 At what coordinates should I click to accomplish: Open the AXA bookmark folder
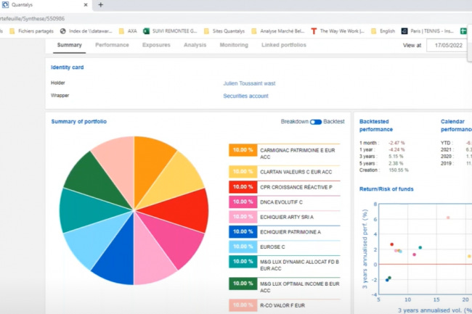[x=128, y=31]
